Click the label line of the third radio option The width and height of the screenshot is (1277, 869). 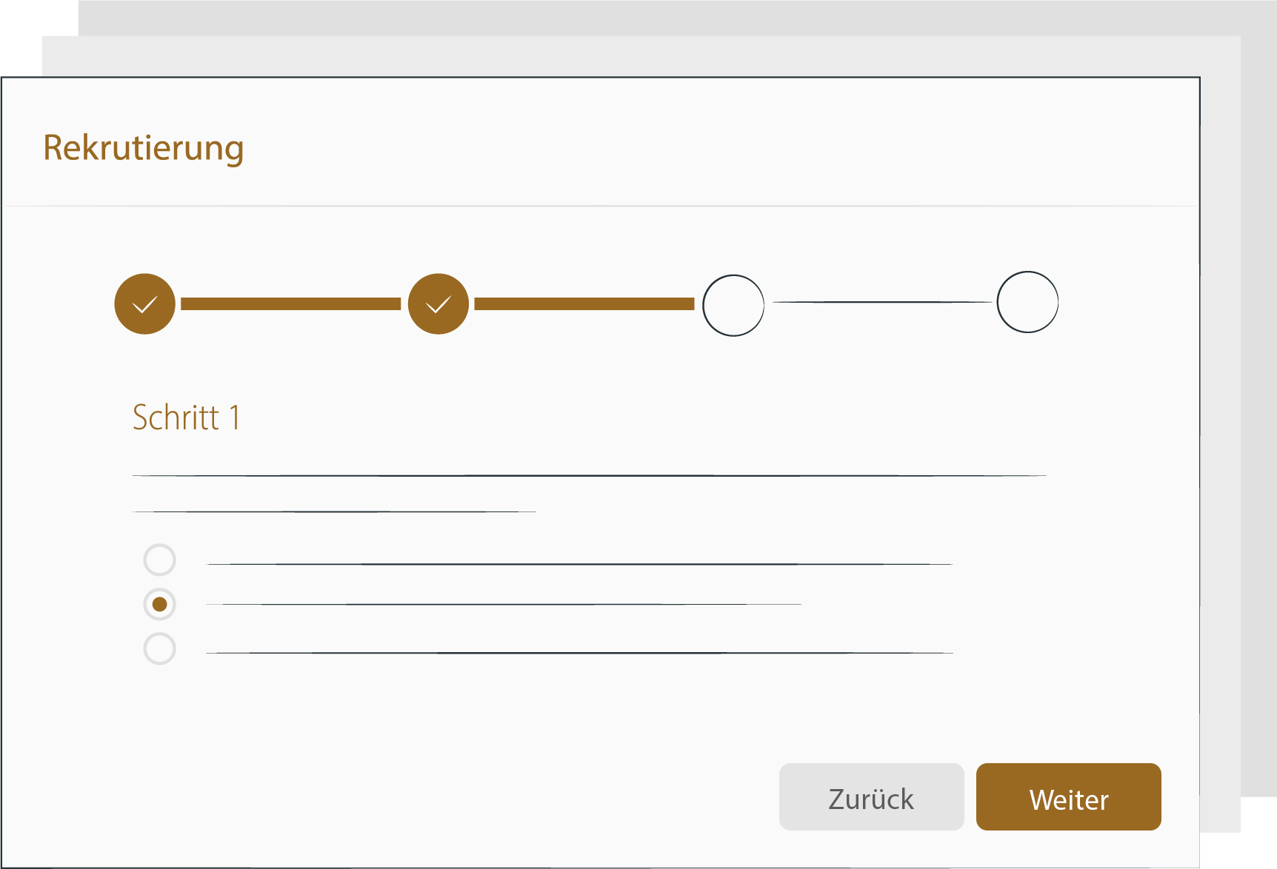coord(579,653)
